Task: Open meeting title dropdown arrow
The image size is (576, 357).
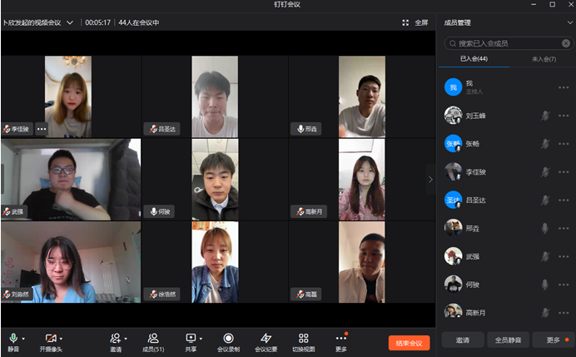Action: click(x=70, y=22)
